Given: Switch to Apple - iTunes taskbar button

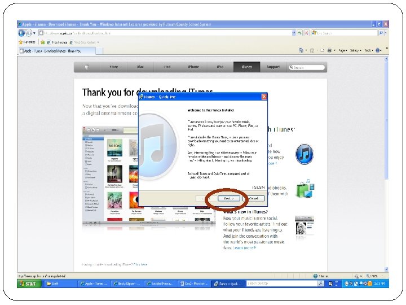Looking at the screenshot, I should (x=94, y=284).
